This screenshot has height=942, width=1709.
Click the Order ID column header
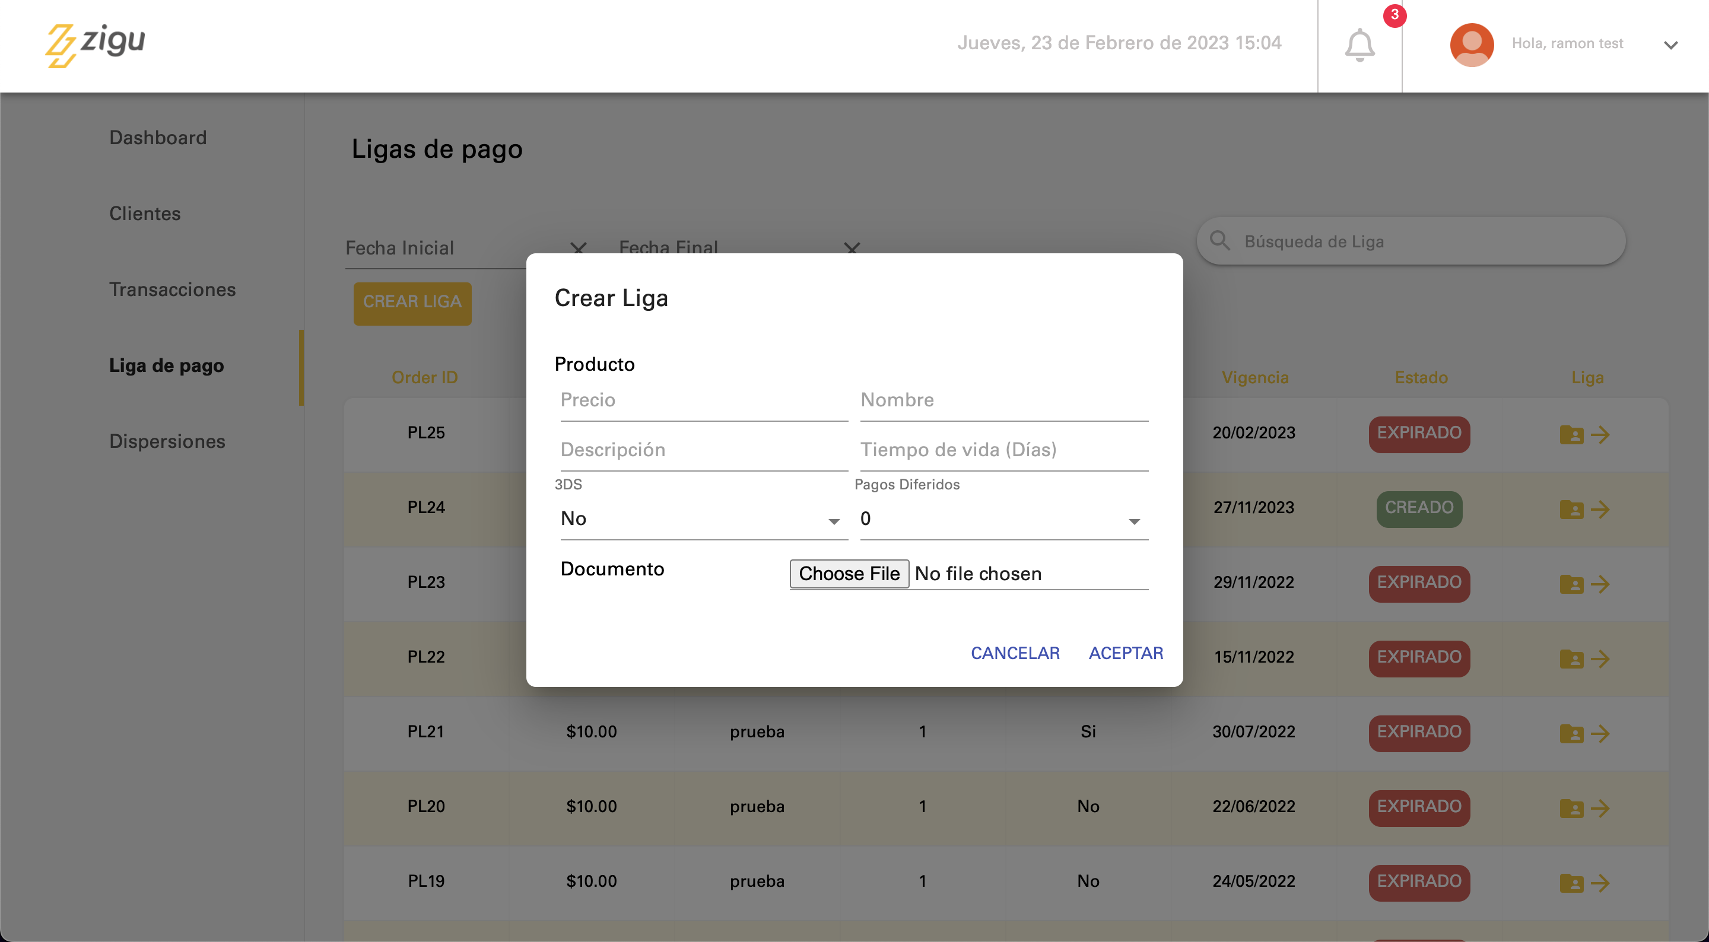424,377
